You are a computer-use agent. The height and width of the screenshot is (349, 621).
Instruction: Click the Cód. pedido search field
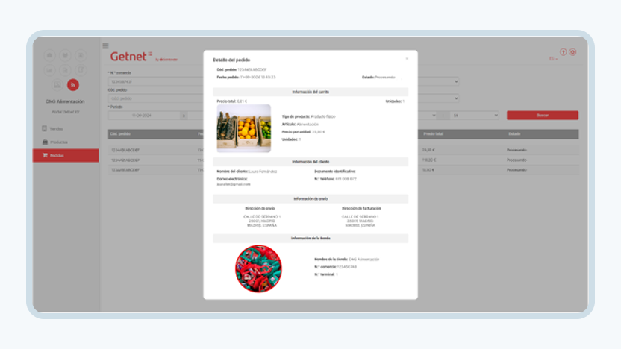pyautogui.click(x=156, y=98)
